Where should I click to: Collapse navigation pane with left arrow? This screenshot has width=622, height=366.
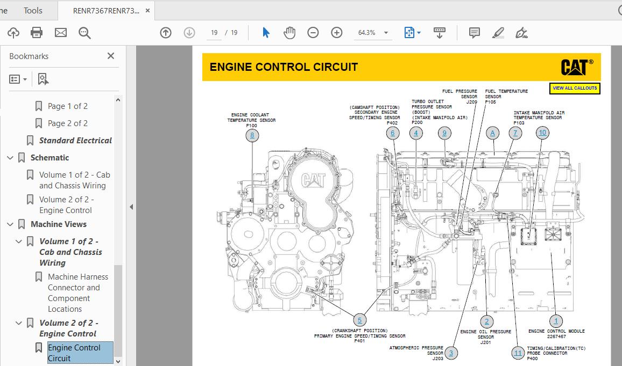coord(131,207)
